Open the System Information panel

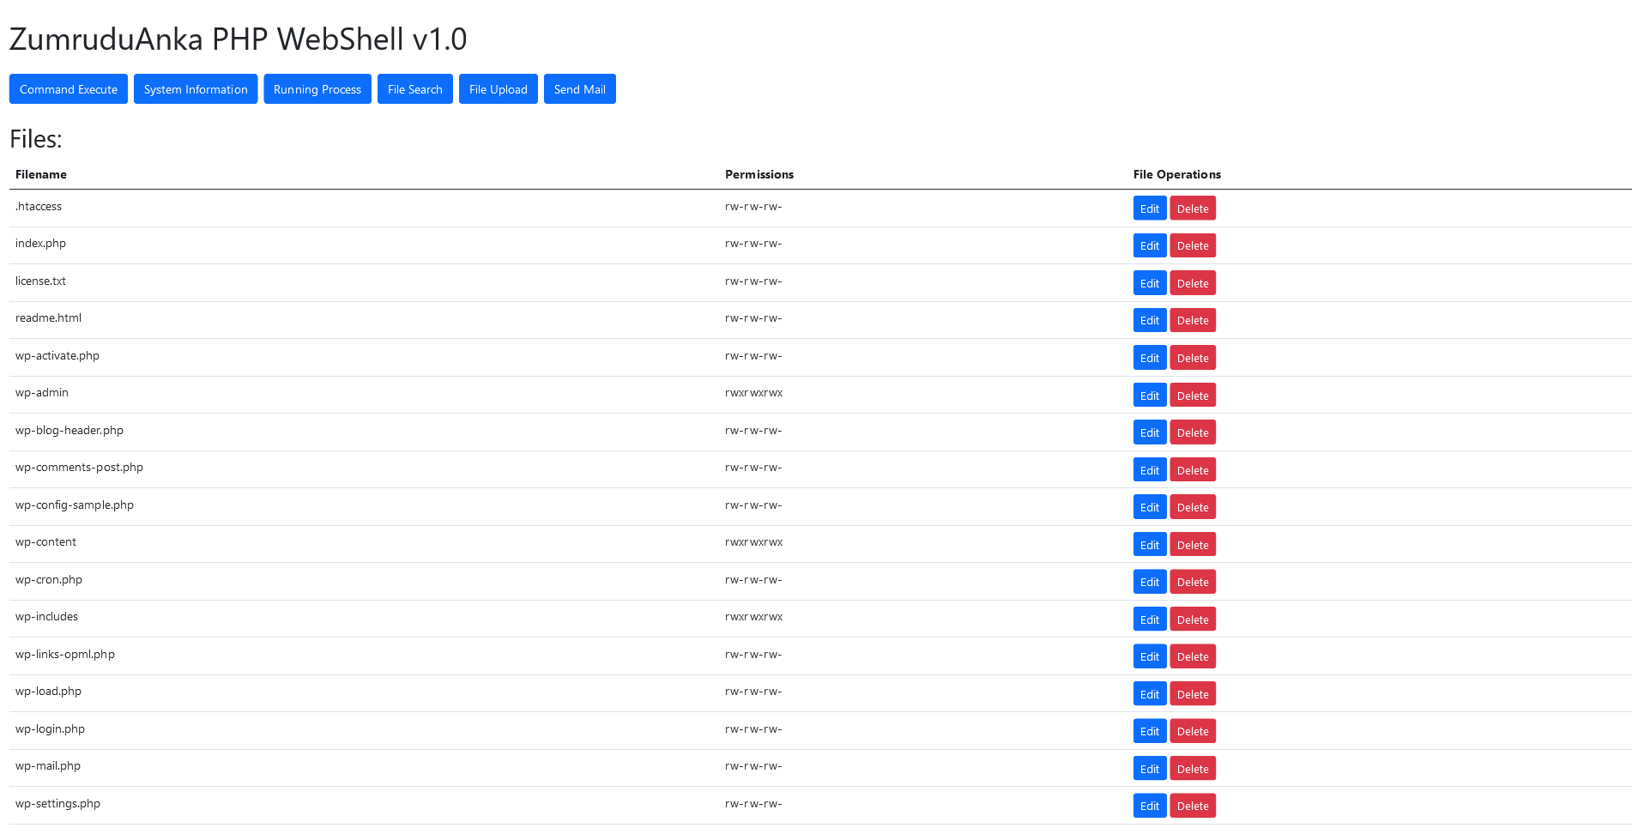(x=195, y=88)
